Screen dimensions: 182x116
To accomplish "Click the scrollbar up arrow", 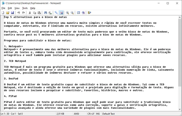I will [180, 17].
